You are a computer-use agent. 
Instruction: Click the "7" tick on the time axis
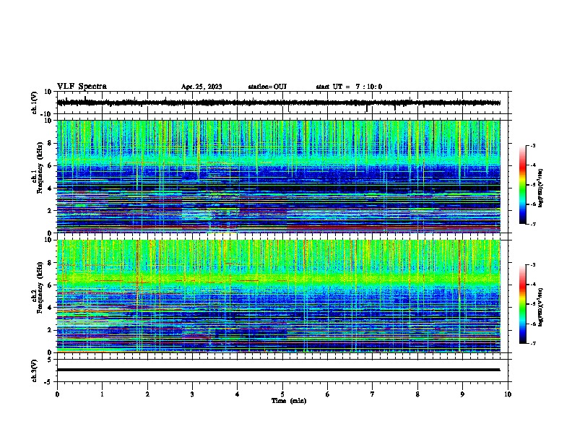point(373,394)
